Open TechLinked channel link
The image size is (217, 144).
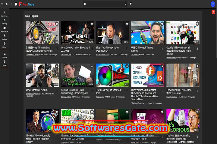pos(135,55)
